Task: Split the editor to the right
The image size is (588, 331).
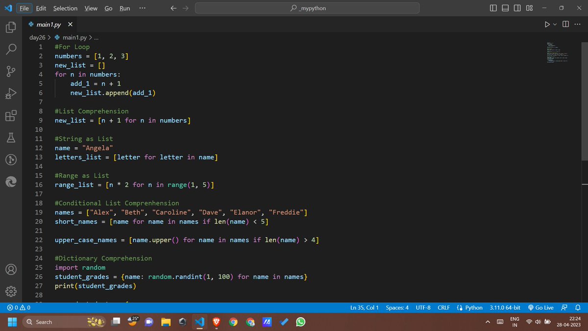Action: pyautogui.click(x=566, y=25)
